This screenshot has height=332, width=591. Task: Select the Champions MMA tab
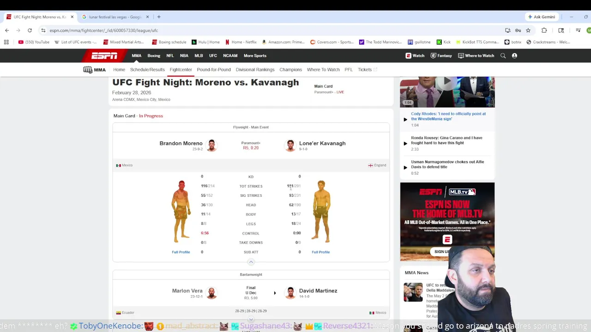click(290, 70)
